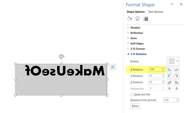This screenshot has width=186, height=113.
Task: Select the Effects pentagon icon
Action: (x=137, y=19)
